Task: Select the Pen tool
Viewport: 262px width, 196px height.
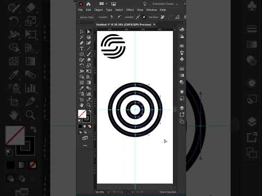Action: pyautogui.click(x=81, y=43)
